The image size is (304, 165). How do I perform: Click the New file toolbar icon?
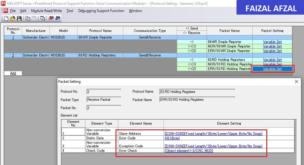pyautogui.click(x=6, y=19)
